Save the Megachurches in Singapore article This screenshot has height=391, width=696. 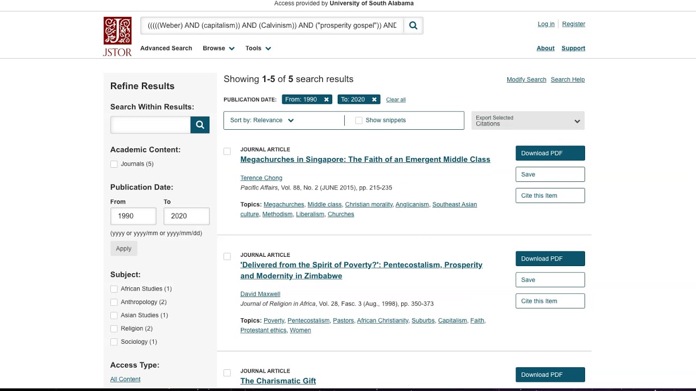click(x=550, y=174)
